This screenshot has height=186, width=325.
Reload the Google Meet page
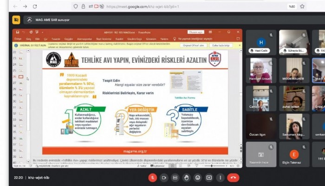point(35,7)
